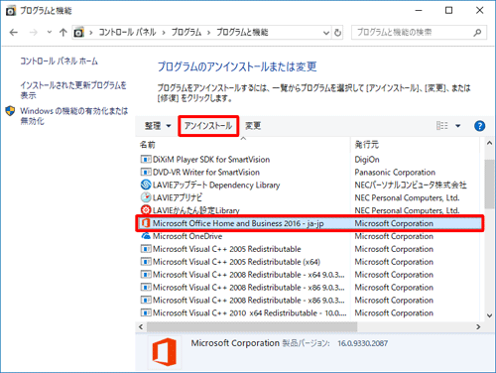Click the vertical scrollbar thumb
The image size is (496, 373).
coord(489,184)
